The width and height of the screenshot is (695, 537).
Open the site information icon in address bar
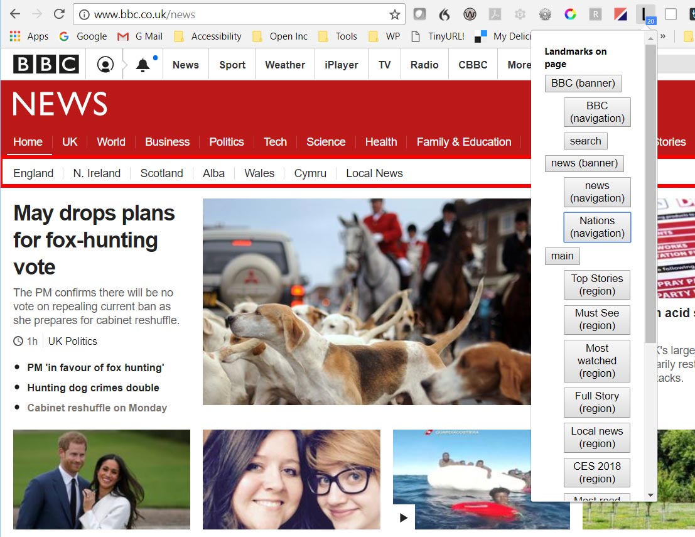84,14
